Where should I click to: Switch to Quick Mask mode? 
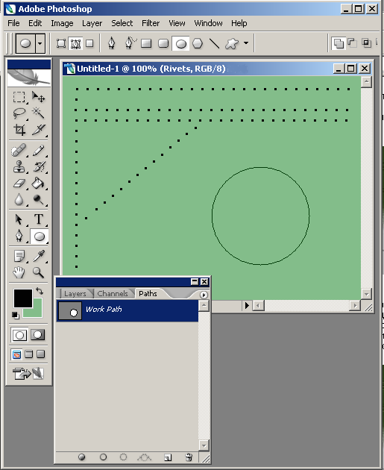click(37, 335)
